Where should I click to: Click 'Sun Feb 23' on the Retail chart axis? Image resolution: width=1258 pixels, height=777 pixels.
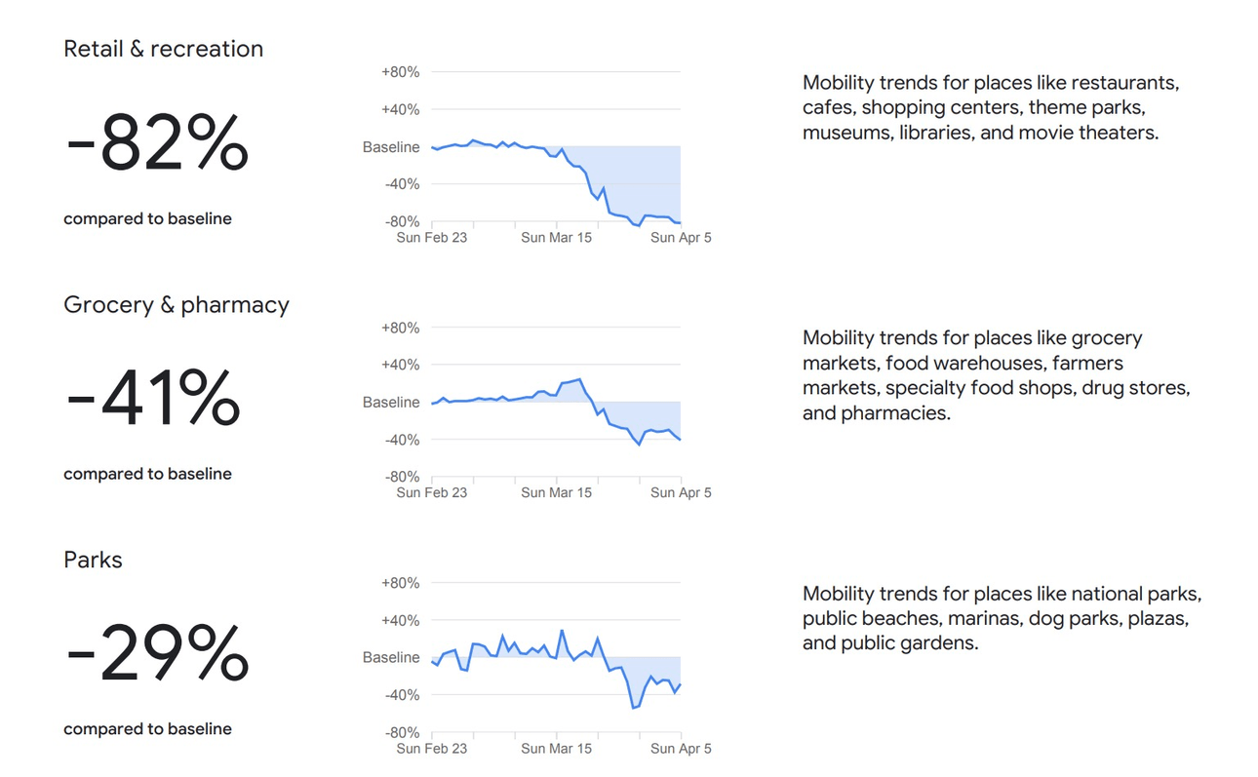coord(432,238)
